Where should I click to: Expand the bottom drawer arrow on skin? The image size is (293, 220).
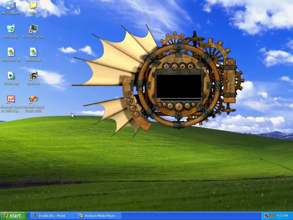coord(179,116)
